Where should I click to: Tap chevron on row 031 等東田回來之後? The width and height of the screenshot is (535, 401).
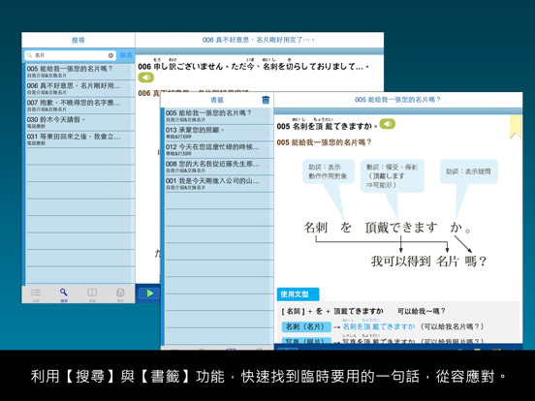(x=128, y=139)
